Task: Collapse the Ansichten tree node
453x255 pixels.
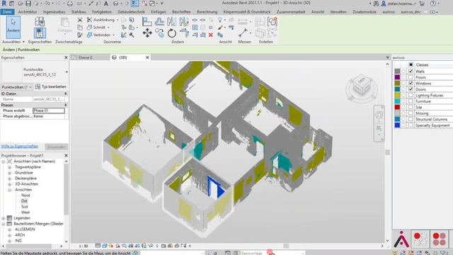Action: tap(9, 190)
